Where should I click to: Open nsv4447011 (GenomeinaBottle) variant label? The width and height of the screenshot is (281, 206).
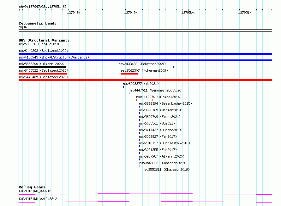click(155, 90)
